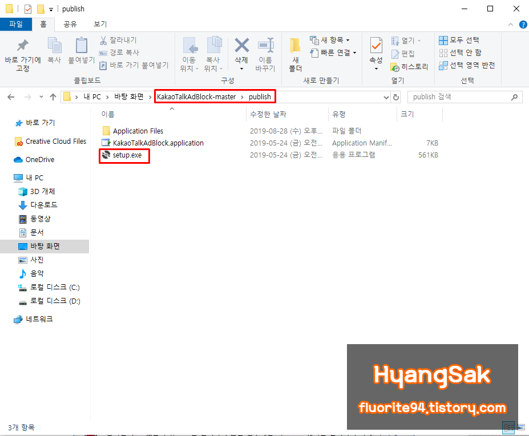
Task: Open the File (파일) tab
Action: click(16, 25)
